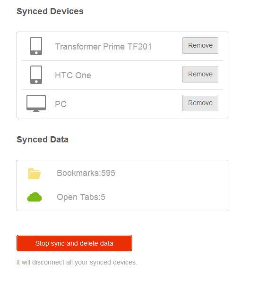Open the Bookmarks:595 entry
The height and width of the screenshot is (281, 258).
tap(86, 173)
